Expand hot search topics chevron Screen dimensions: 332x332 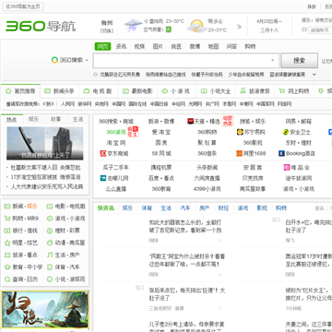[x=314, y=75]
